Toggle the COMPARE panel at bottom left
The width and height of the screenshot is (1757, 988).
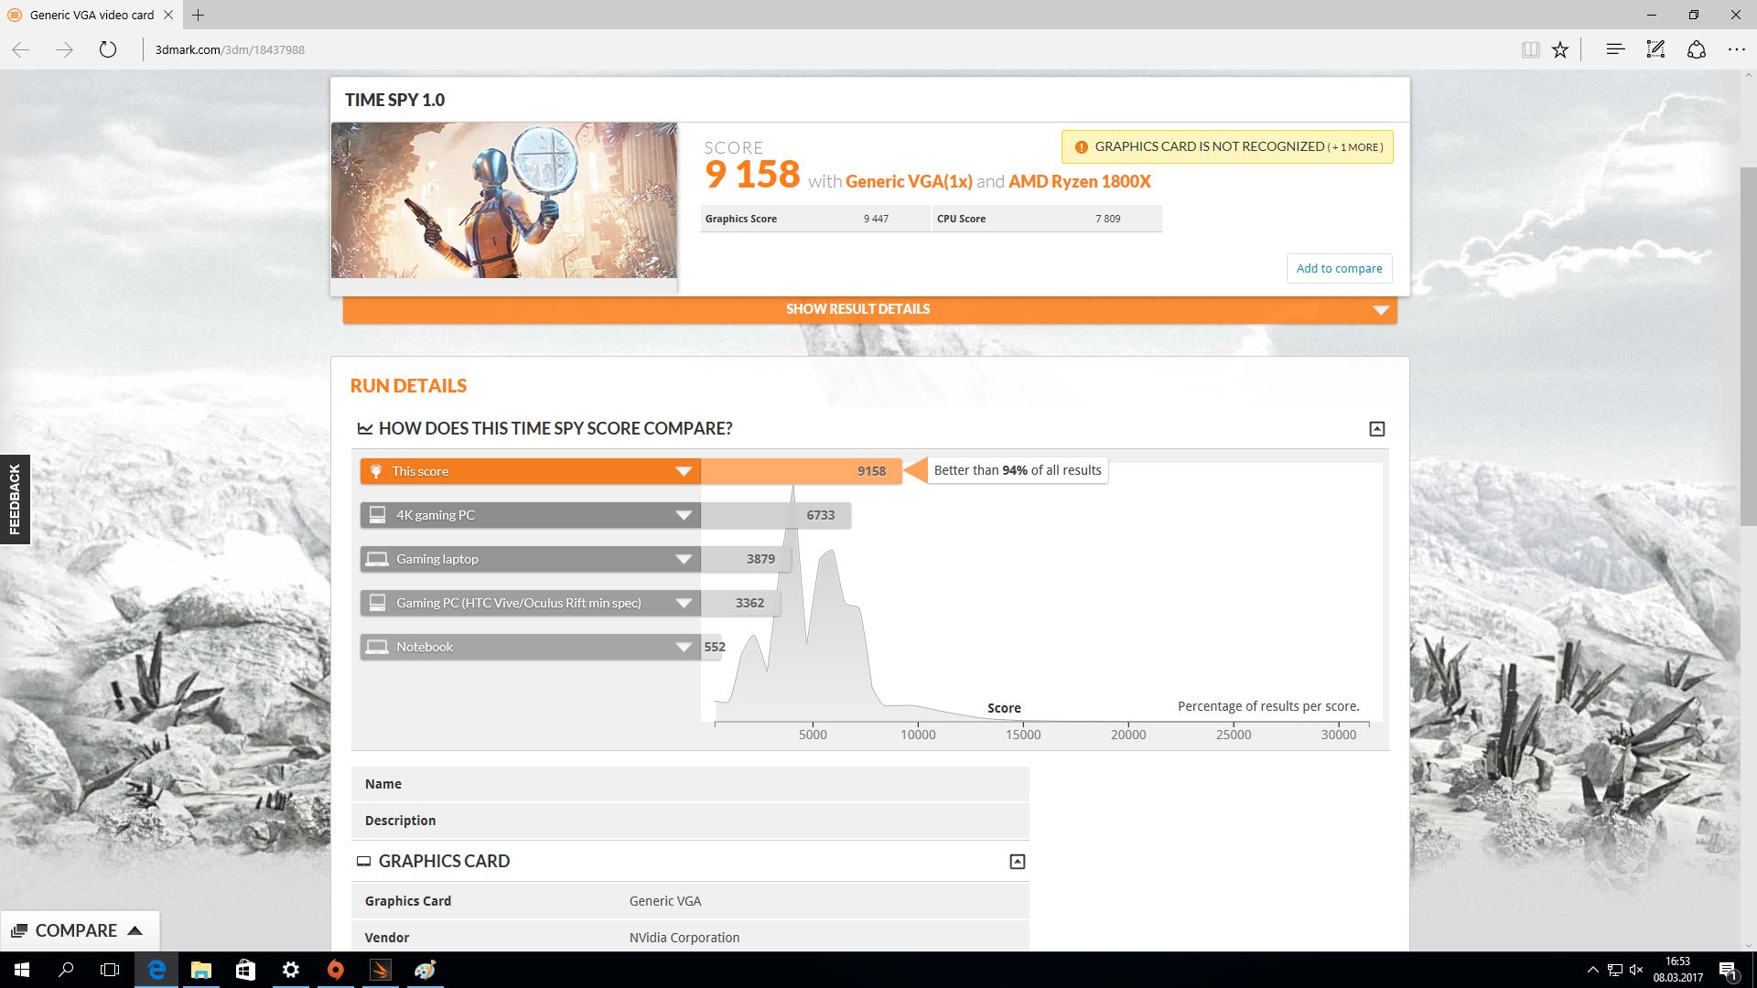point(79,930)
